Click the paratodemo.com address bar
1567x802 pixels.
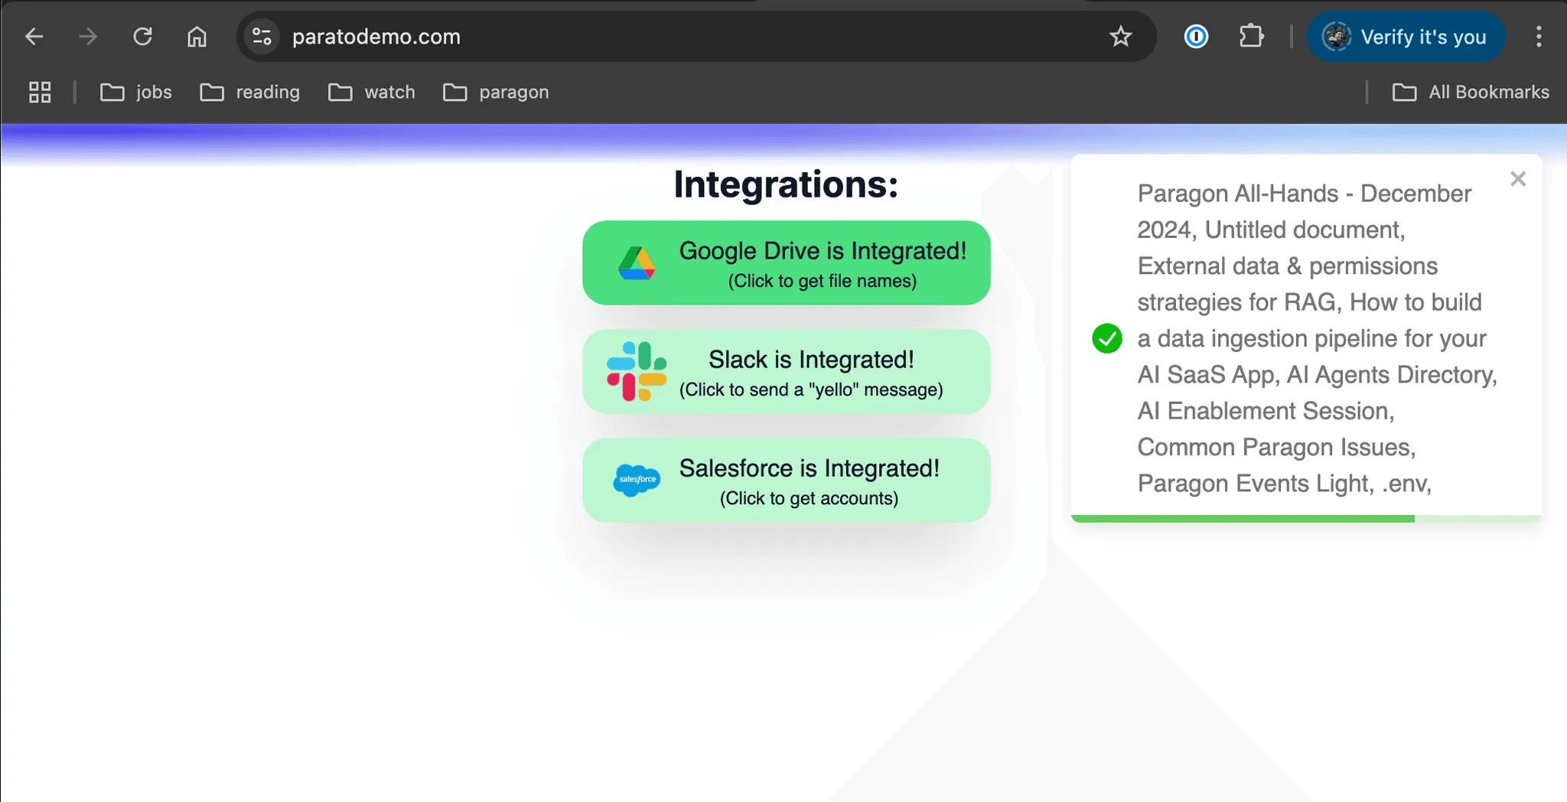click(x=689, y=37)
